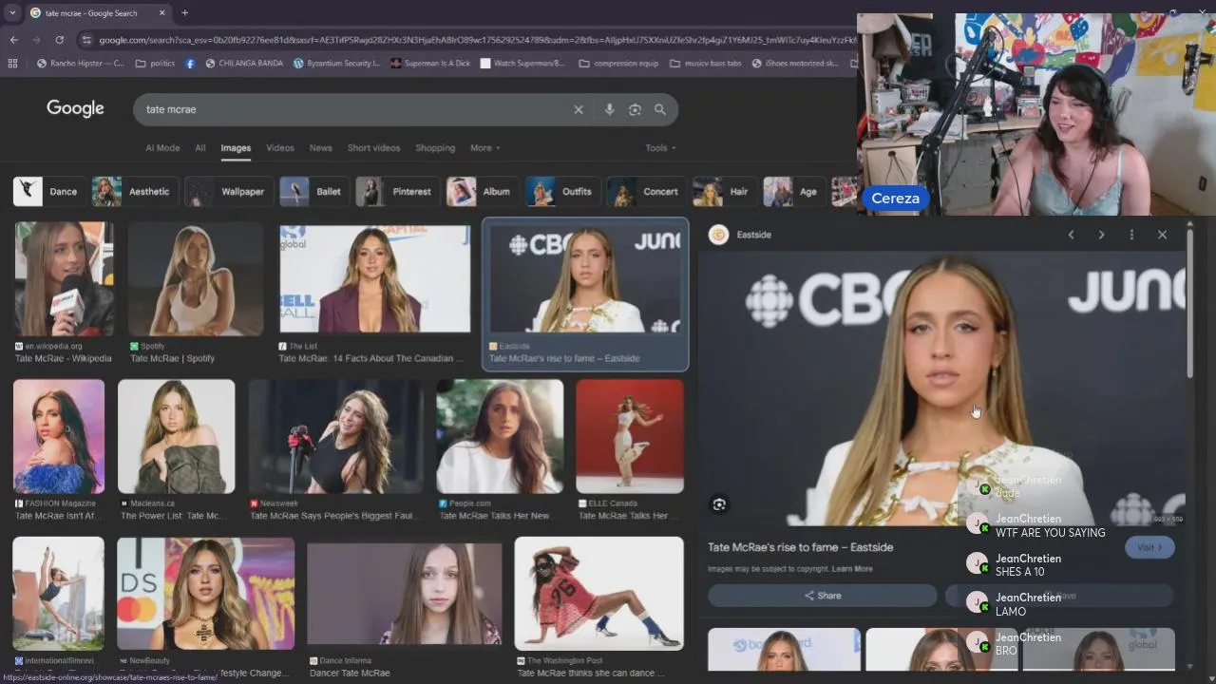
Task: Open Google Lens search by image icon
Action: pos(635,109)
